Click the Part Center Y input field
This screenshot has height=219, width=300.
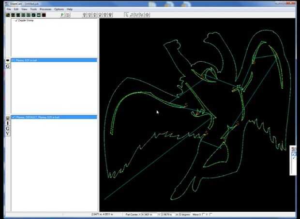click(167, 215)
